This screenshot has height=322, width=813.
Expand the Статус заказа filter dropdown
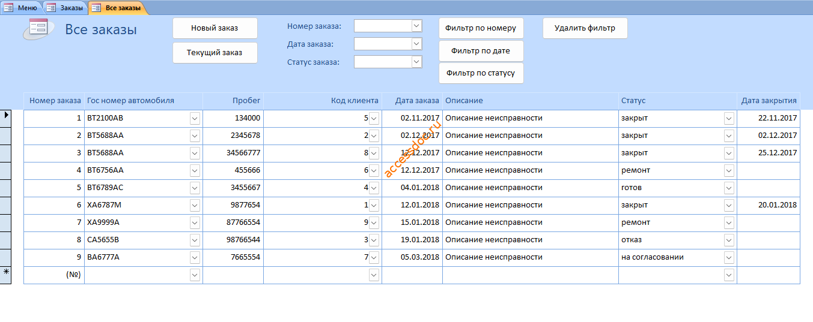[416, 62]
